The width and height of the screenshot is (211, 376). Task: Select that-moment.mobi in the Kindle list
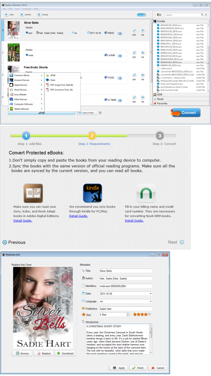point(169,90)
